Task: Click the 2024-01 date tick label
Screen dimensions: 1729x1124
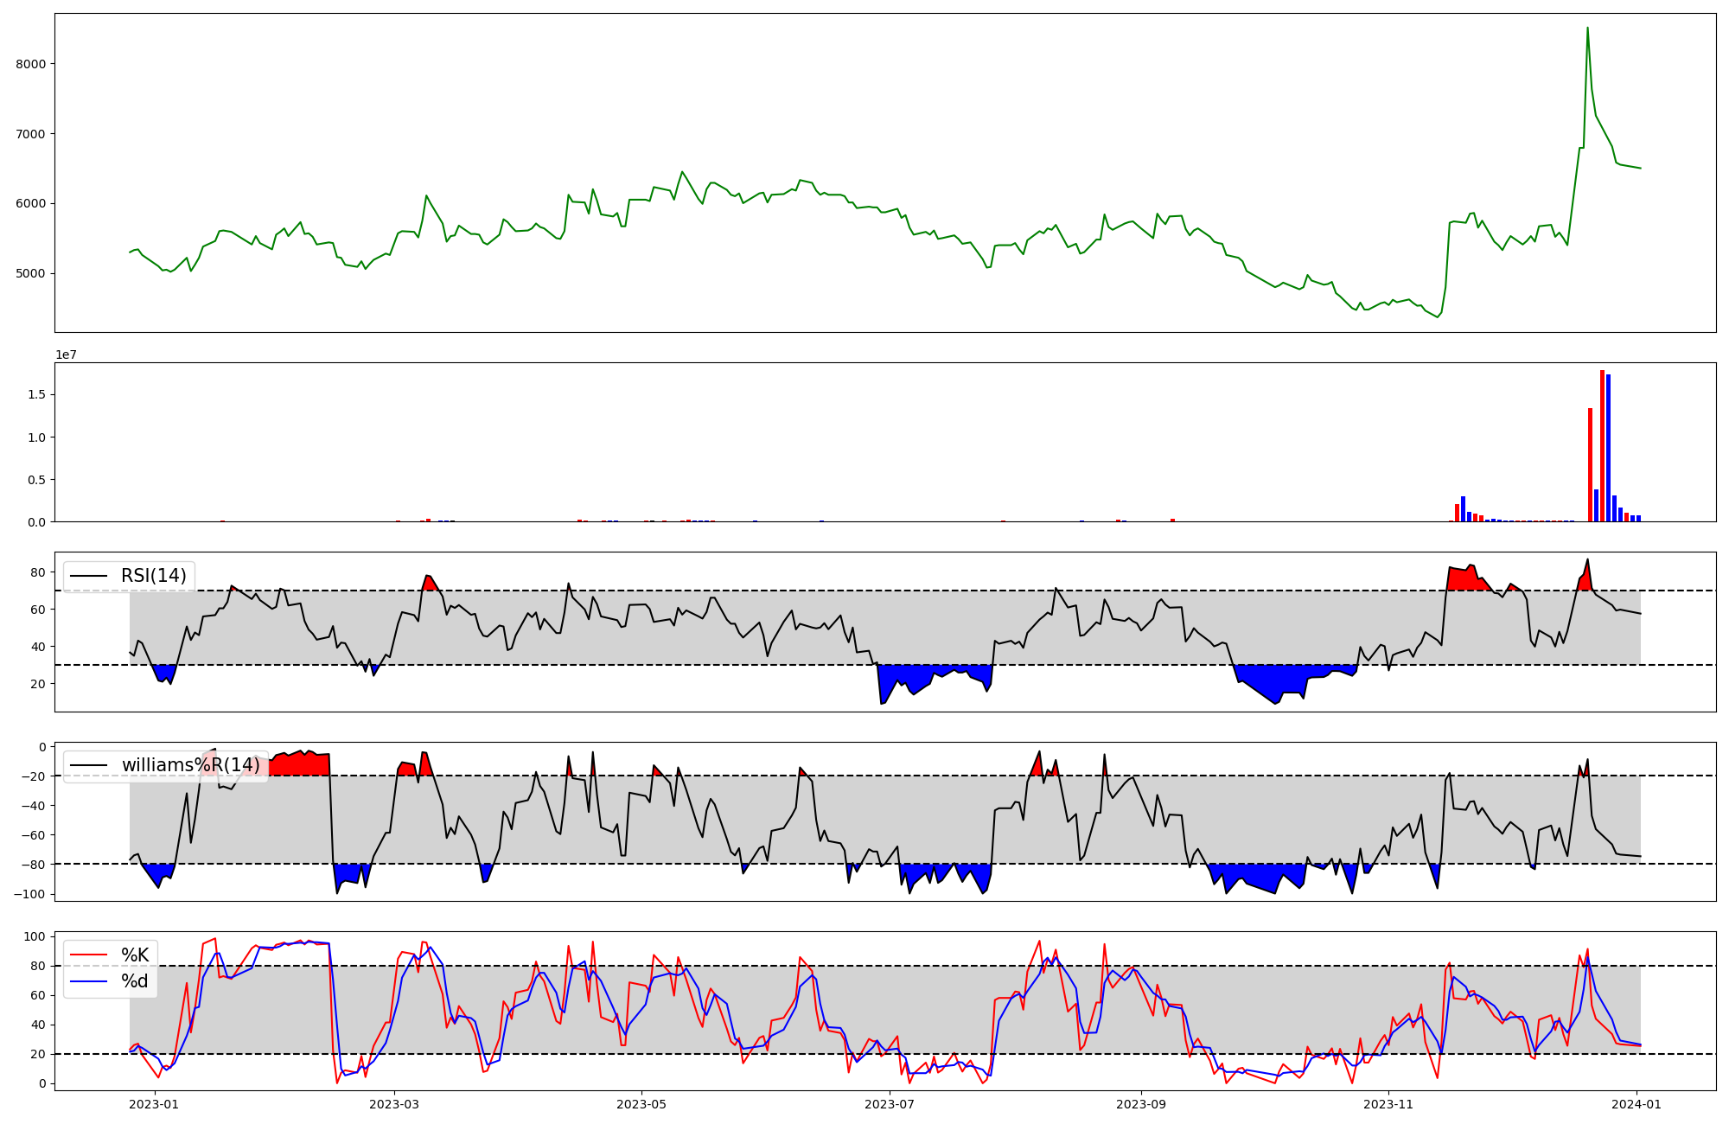Action: (x=1636, y=1104)
